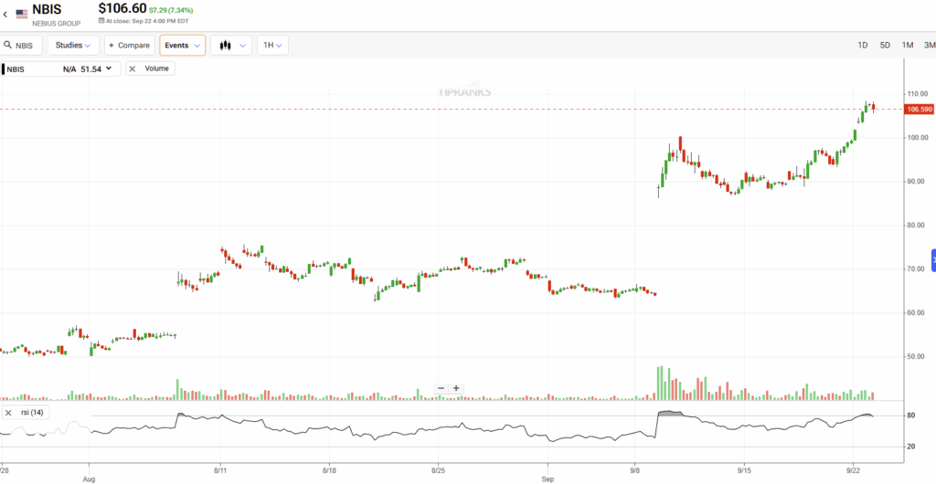936x484 pixels.
Task: Zoom in the chart with the plus button
Action: 456,388
